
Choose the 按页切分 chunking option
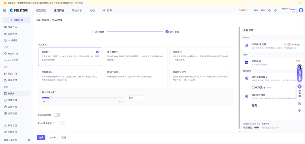228,52
